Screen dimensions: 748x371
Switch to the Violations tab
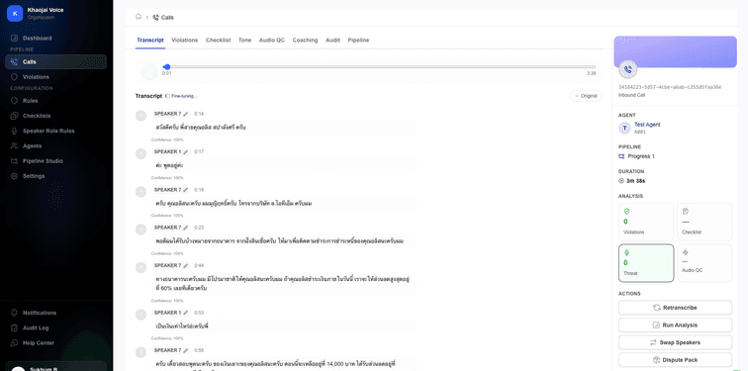pos(185,40)
